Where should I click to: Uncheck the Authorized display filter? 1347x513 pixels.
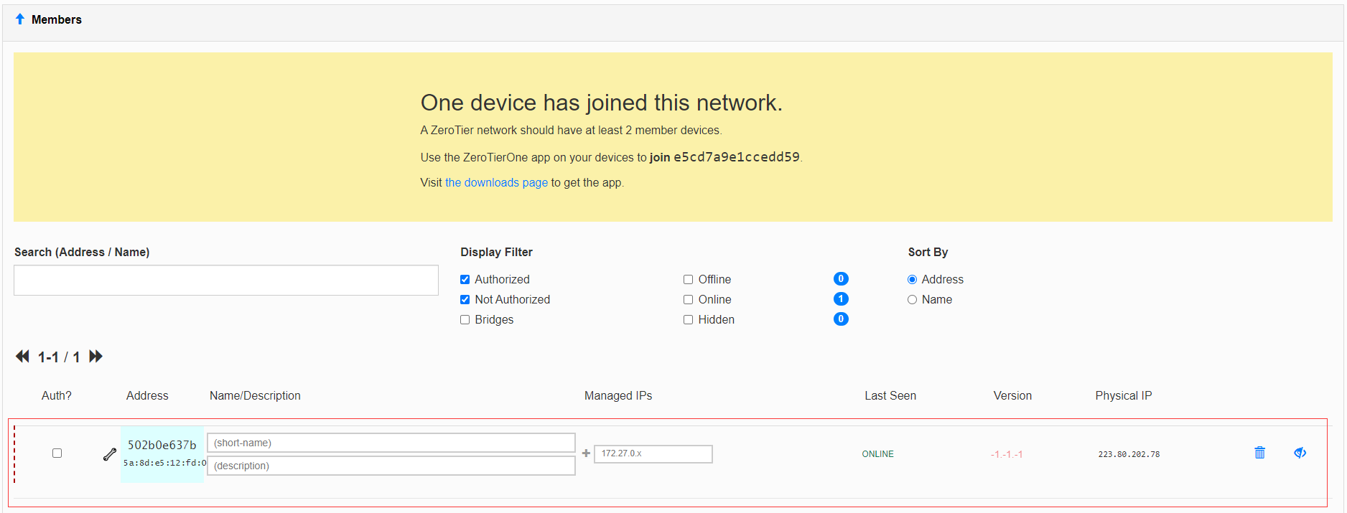[x=465, y=280]
